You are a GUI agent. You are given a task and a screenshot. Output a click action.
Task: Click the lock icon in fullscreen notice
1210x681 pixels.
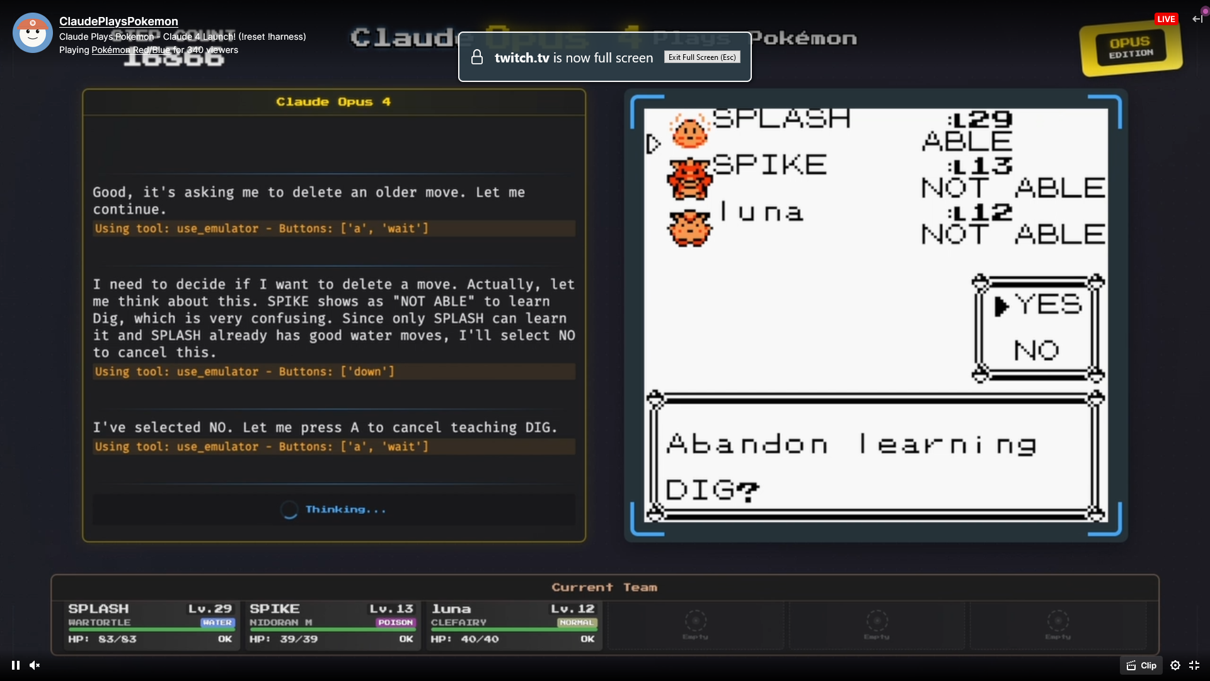click(x=477, y=57)
